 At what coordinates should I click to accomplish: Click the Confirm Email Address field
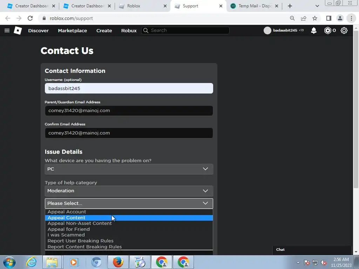point(129,133)
